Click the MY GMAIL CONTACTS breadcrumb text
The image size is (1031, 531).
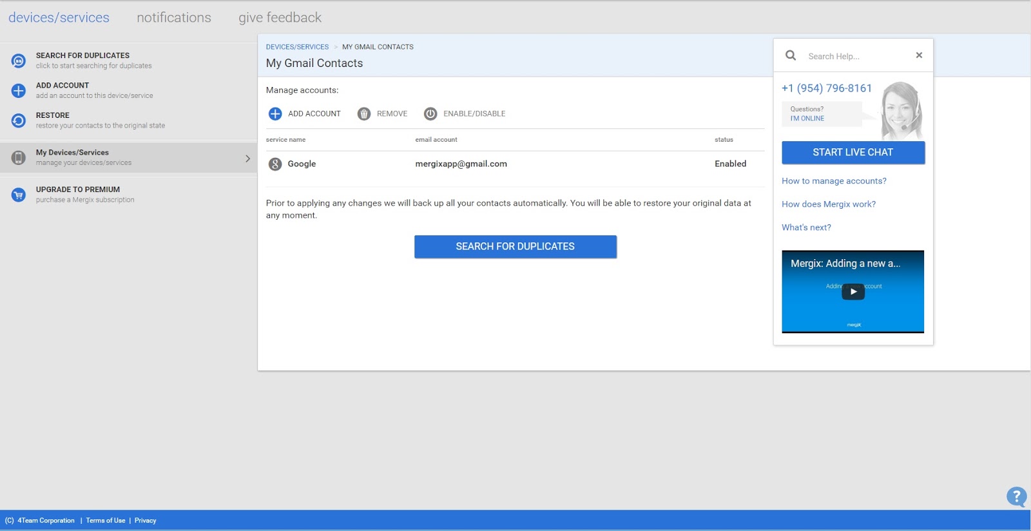click(378, 47)
